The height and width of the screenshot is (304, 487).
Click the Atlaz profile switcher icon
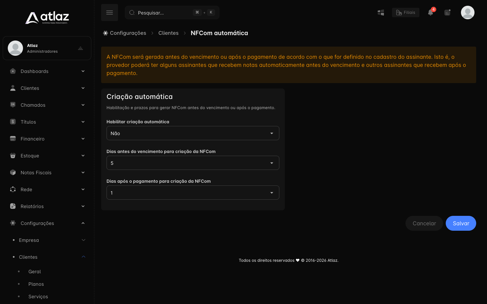coord(80,48)
